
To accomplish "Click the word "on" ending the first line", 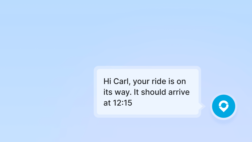I will tap(181, 82).
